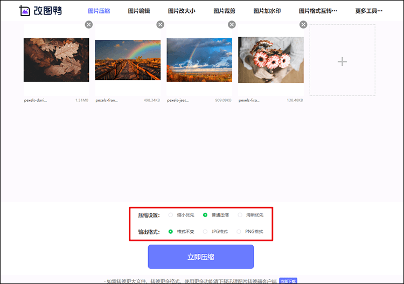Switch to 图片编辑 tab
The width and height of the screenshot is (404, 284).
coord(139,11)
